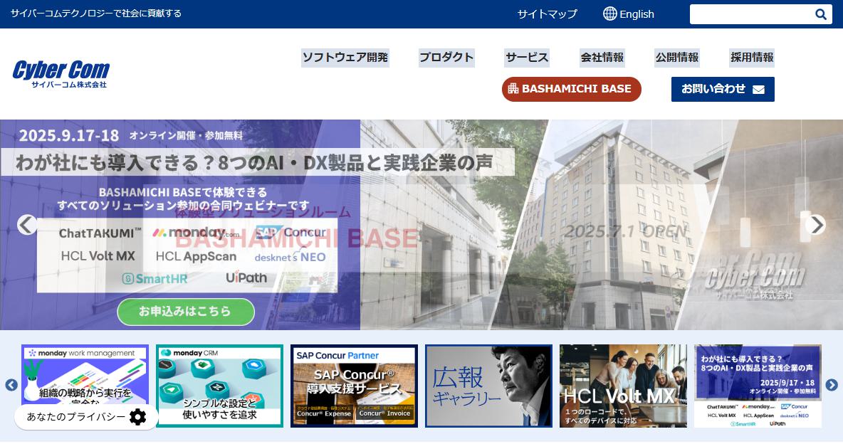Click the ChatTAKUMI logo in hero banner
This screenshot has width=843, height=444.
[x=100, y=233]
